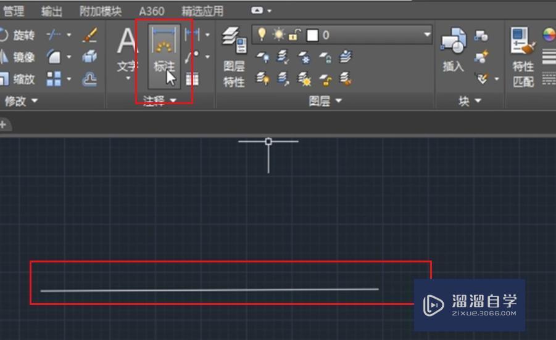Click the Turn All Layers On icon

tap(262, 79)
